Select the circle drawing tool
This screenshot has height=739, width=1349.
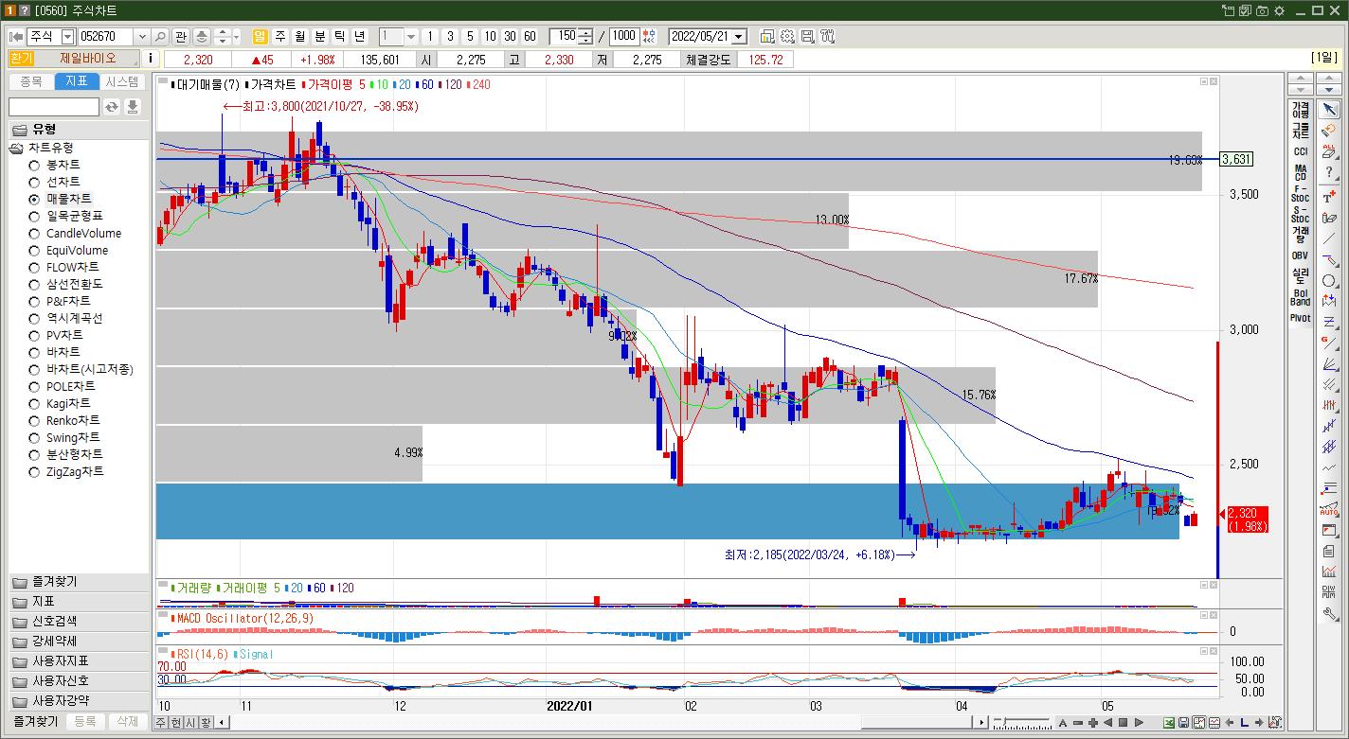click(x=1329, y=281)
